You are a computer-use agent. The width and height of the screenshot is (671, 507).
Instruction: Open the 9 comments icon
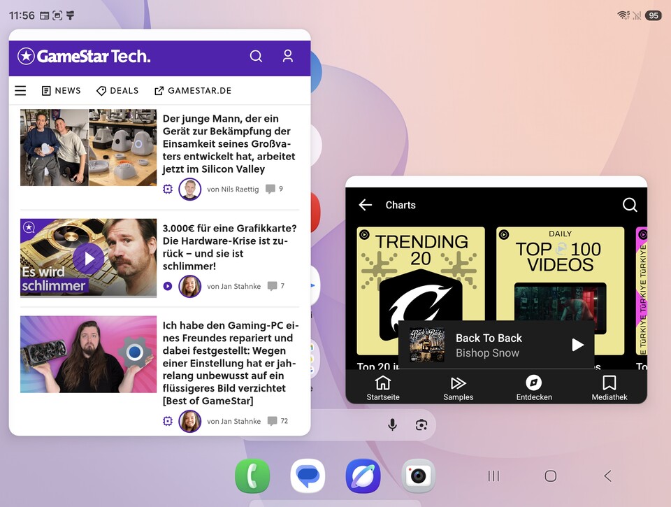coord(270,189)
